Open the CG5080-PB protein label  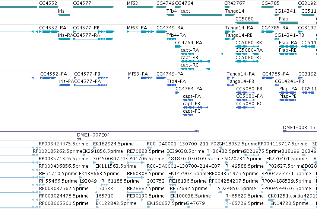(x=249, y=89)
